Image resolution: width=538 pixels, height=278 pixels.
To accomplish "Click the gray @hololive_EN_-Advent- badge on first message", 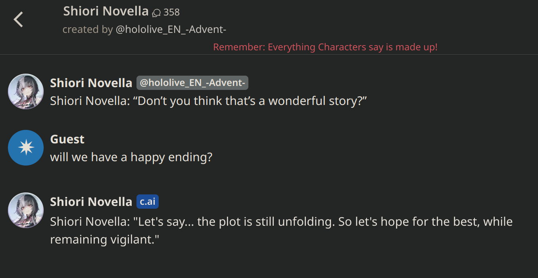I will tap(192, 83).
